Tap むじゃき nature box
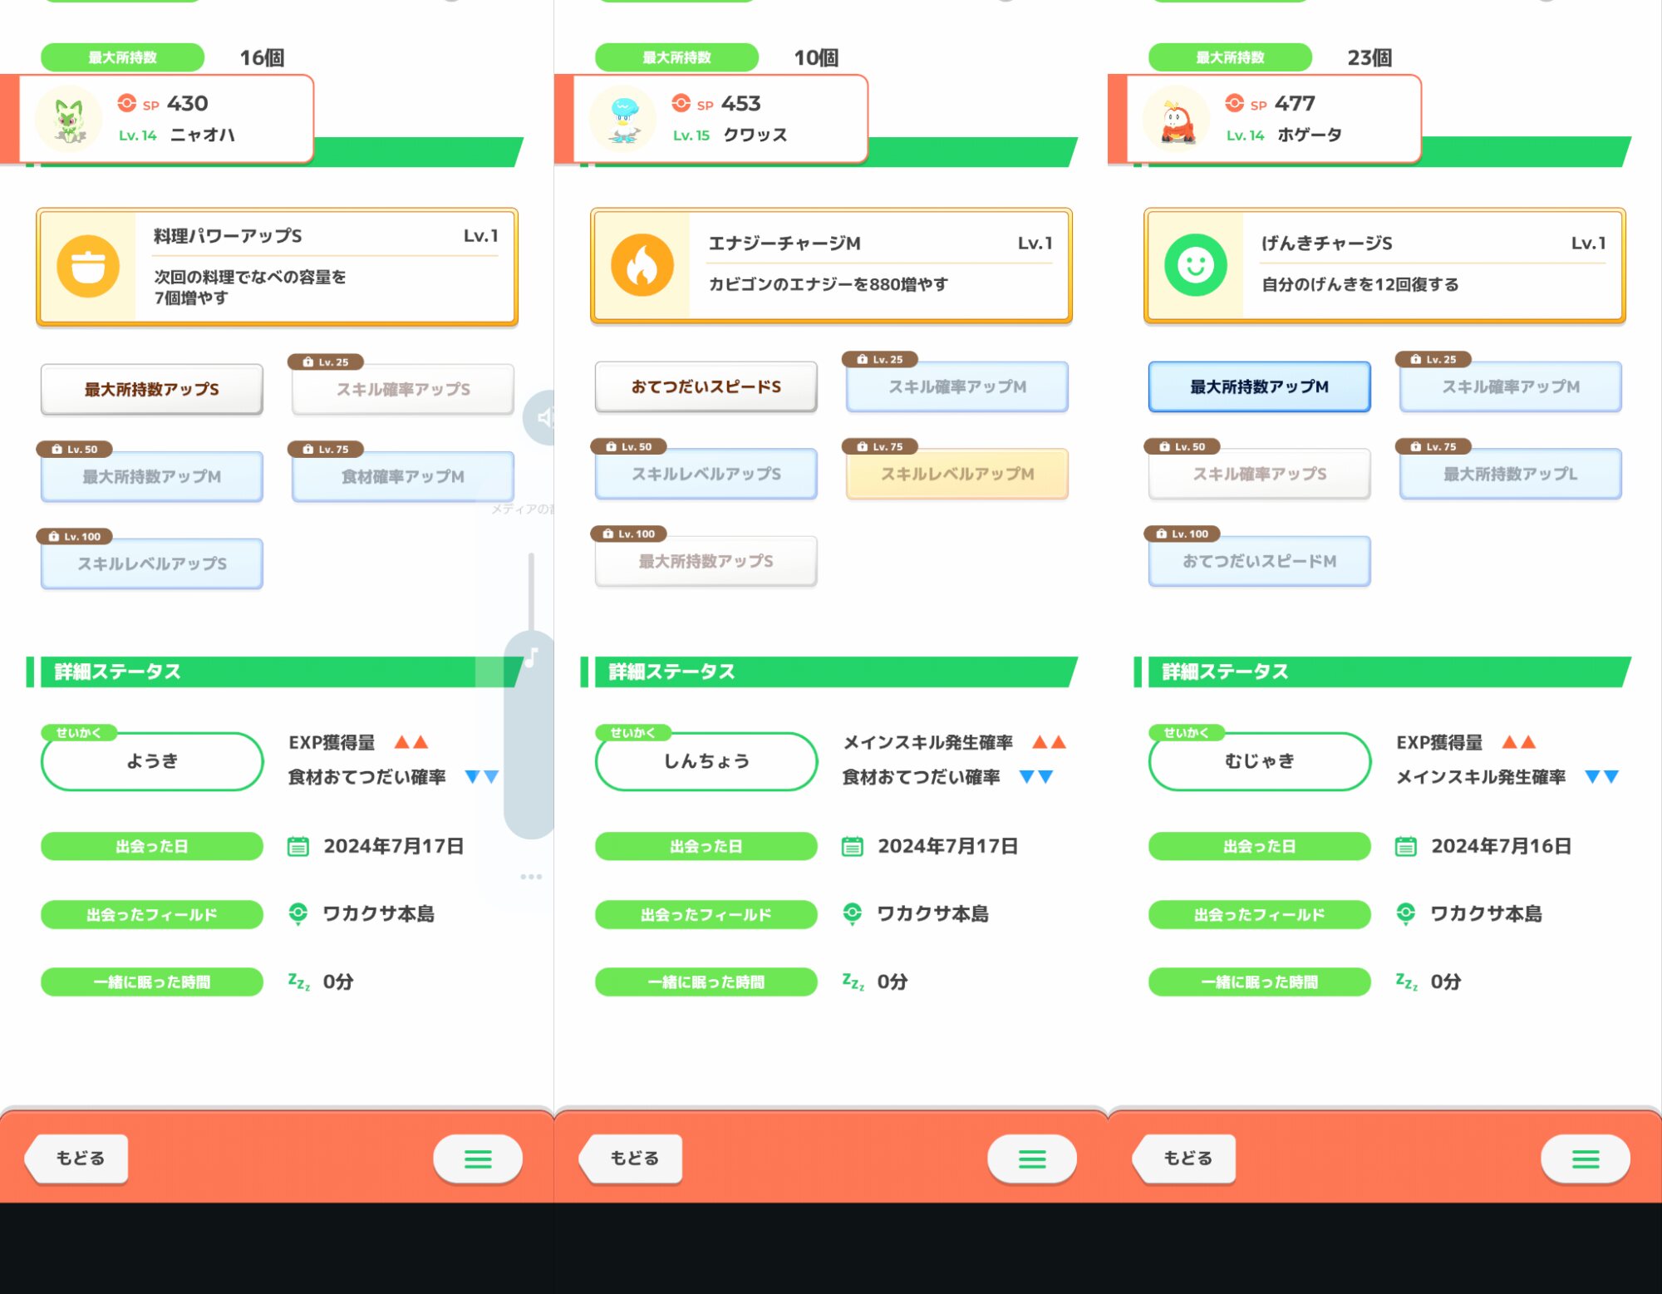This screenshot has height=1294, width=1662. coord(1260,761)
